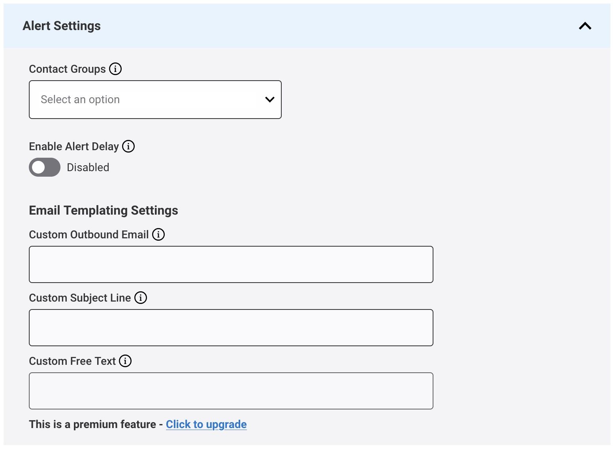This screenshot has height=449, width=614.
Task: Enable the Alert Delay toggle switch
Action: tap(45, 167)
